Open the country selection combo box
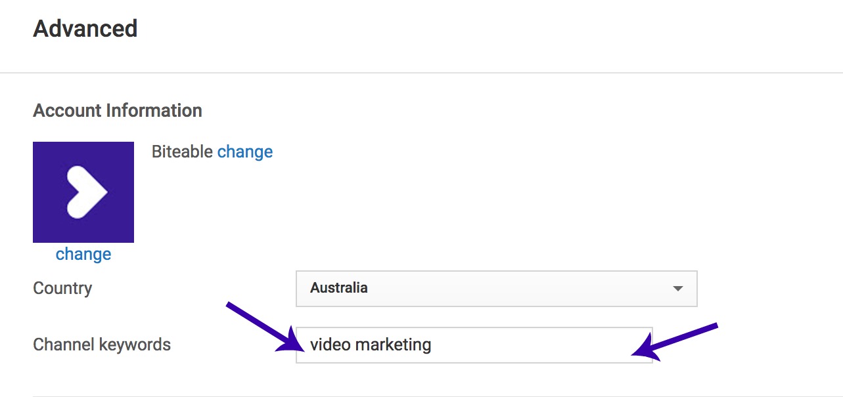The height and width of the screenshot is (397, 843). click(x=496, y=288)
